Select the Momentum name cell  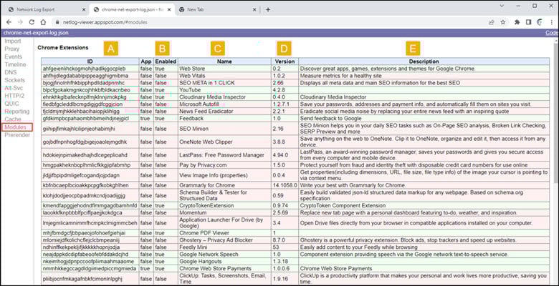click(224, 213)
